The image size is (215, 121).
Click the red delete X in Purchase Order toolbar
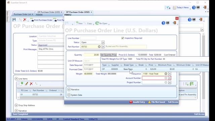pos(25,20)
